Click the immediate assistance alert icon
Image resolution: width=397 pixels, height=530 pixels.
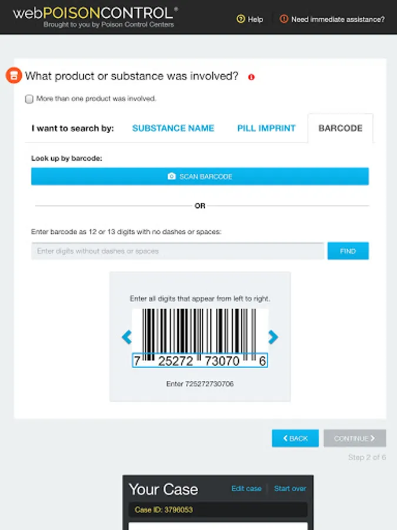(284, 19)
